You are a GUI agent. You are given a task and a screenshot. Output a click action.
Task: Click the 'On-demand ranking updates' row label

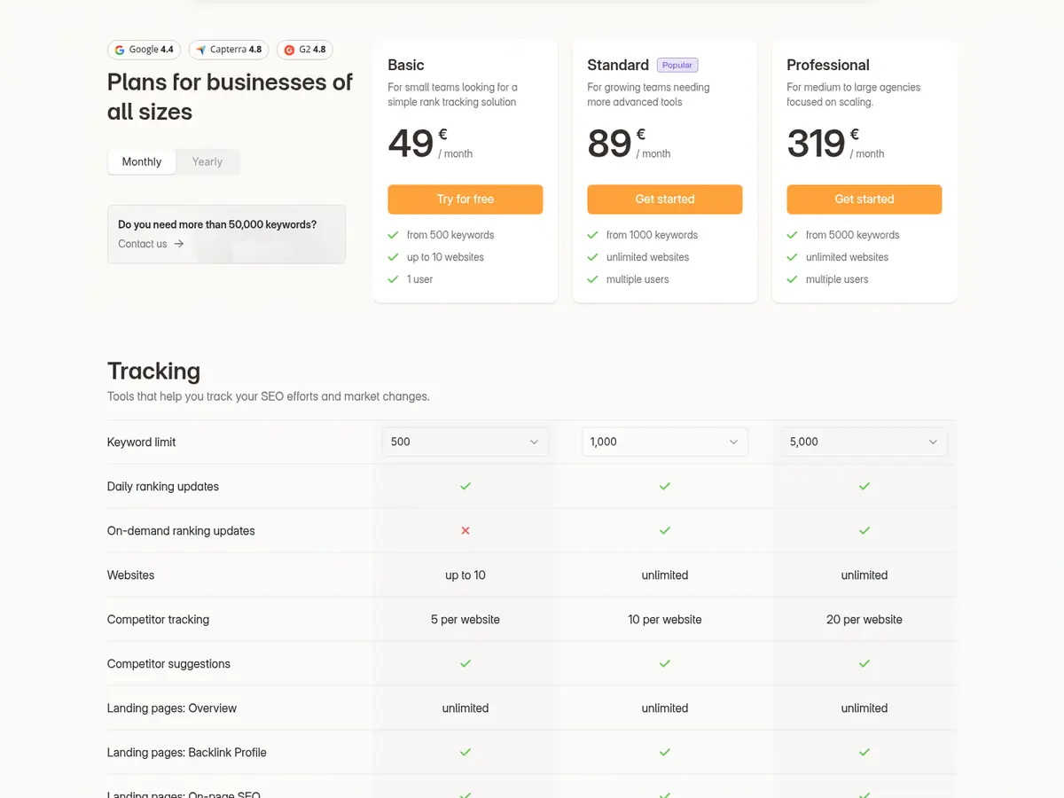click(x=181, y=530)
